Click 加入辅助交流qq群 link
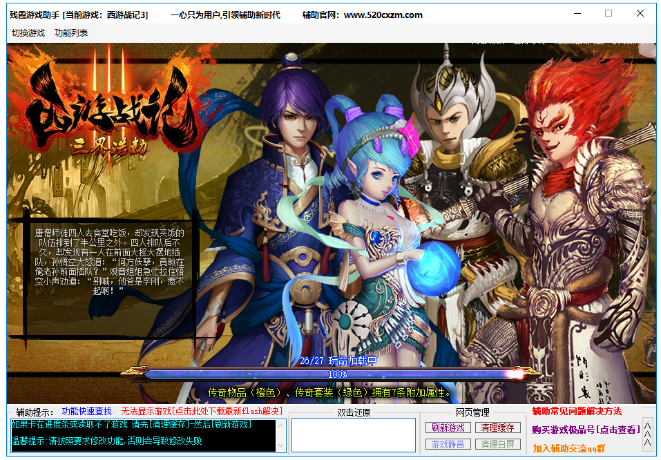This screenshot has height=460, width=661. 569,448
